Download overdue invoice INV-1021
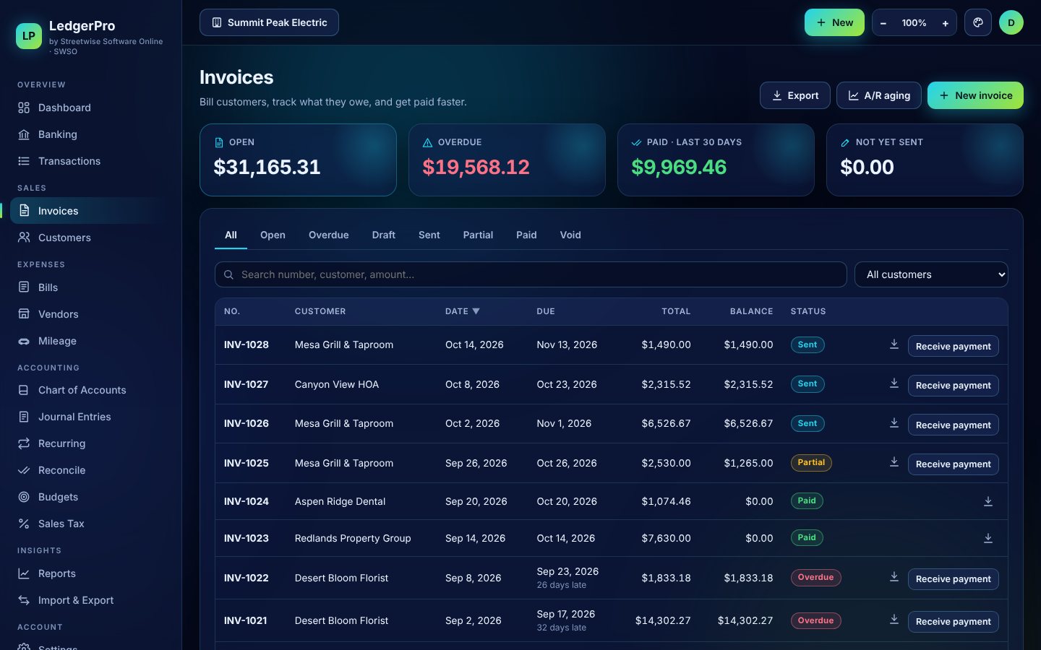 click(894, 620)
